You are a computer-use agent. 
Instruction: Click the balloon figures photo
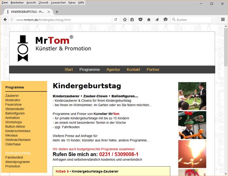tap(192, 125)
